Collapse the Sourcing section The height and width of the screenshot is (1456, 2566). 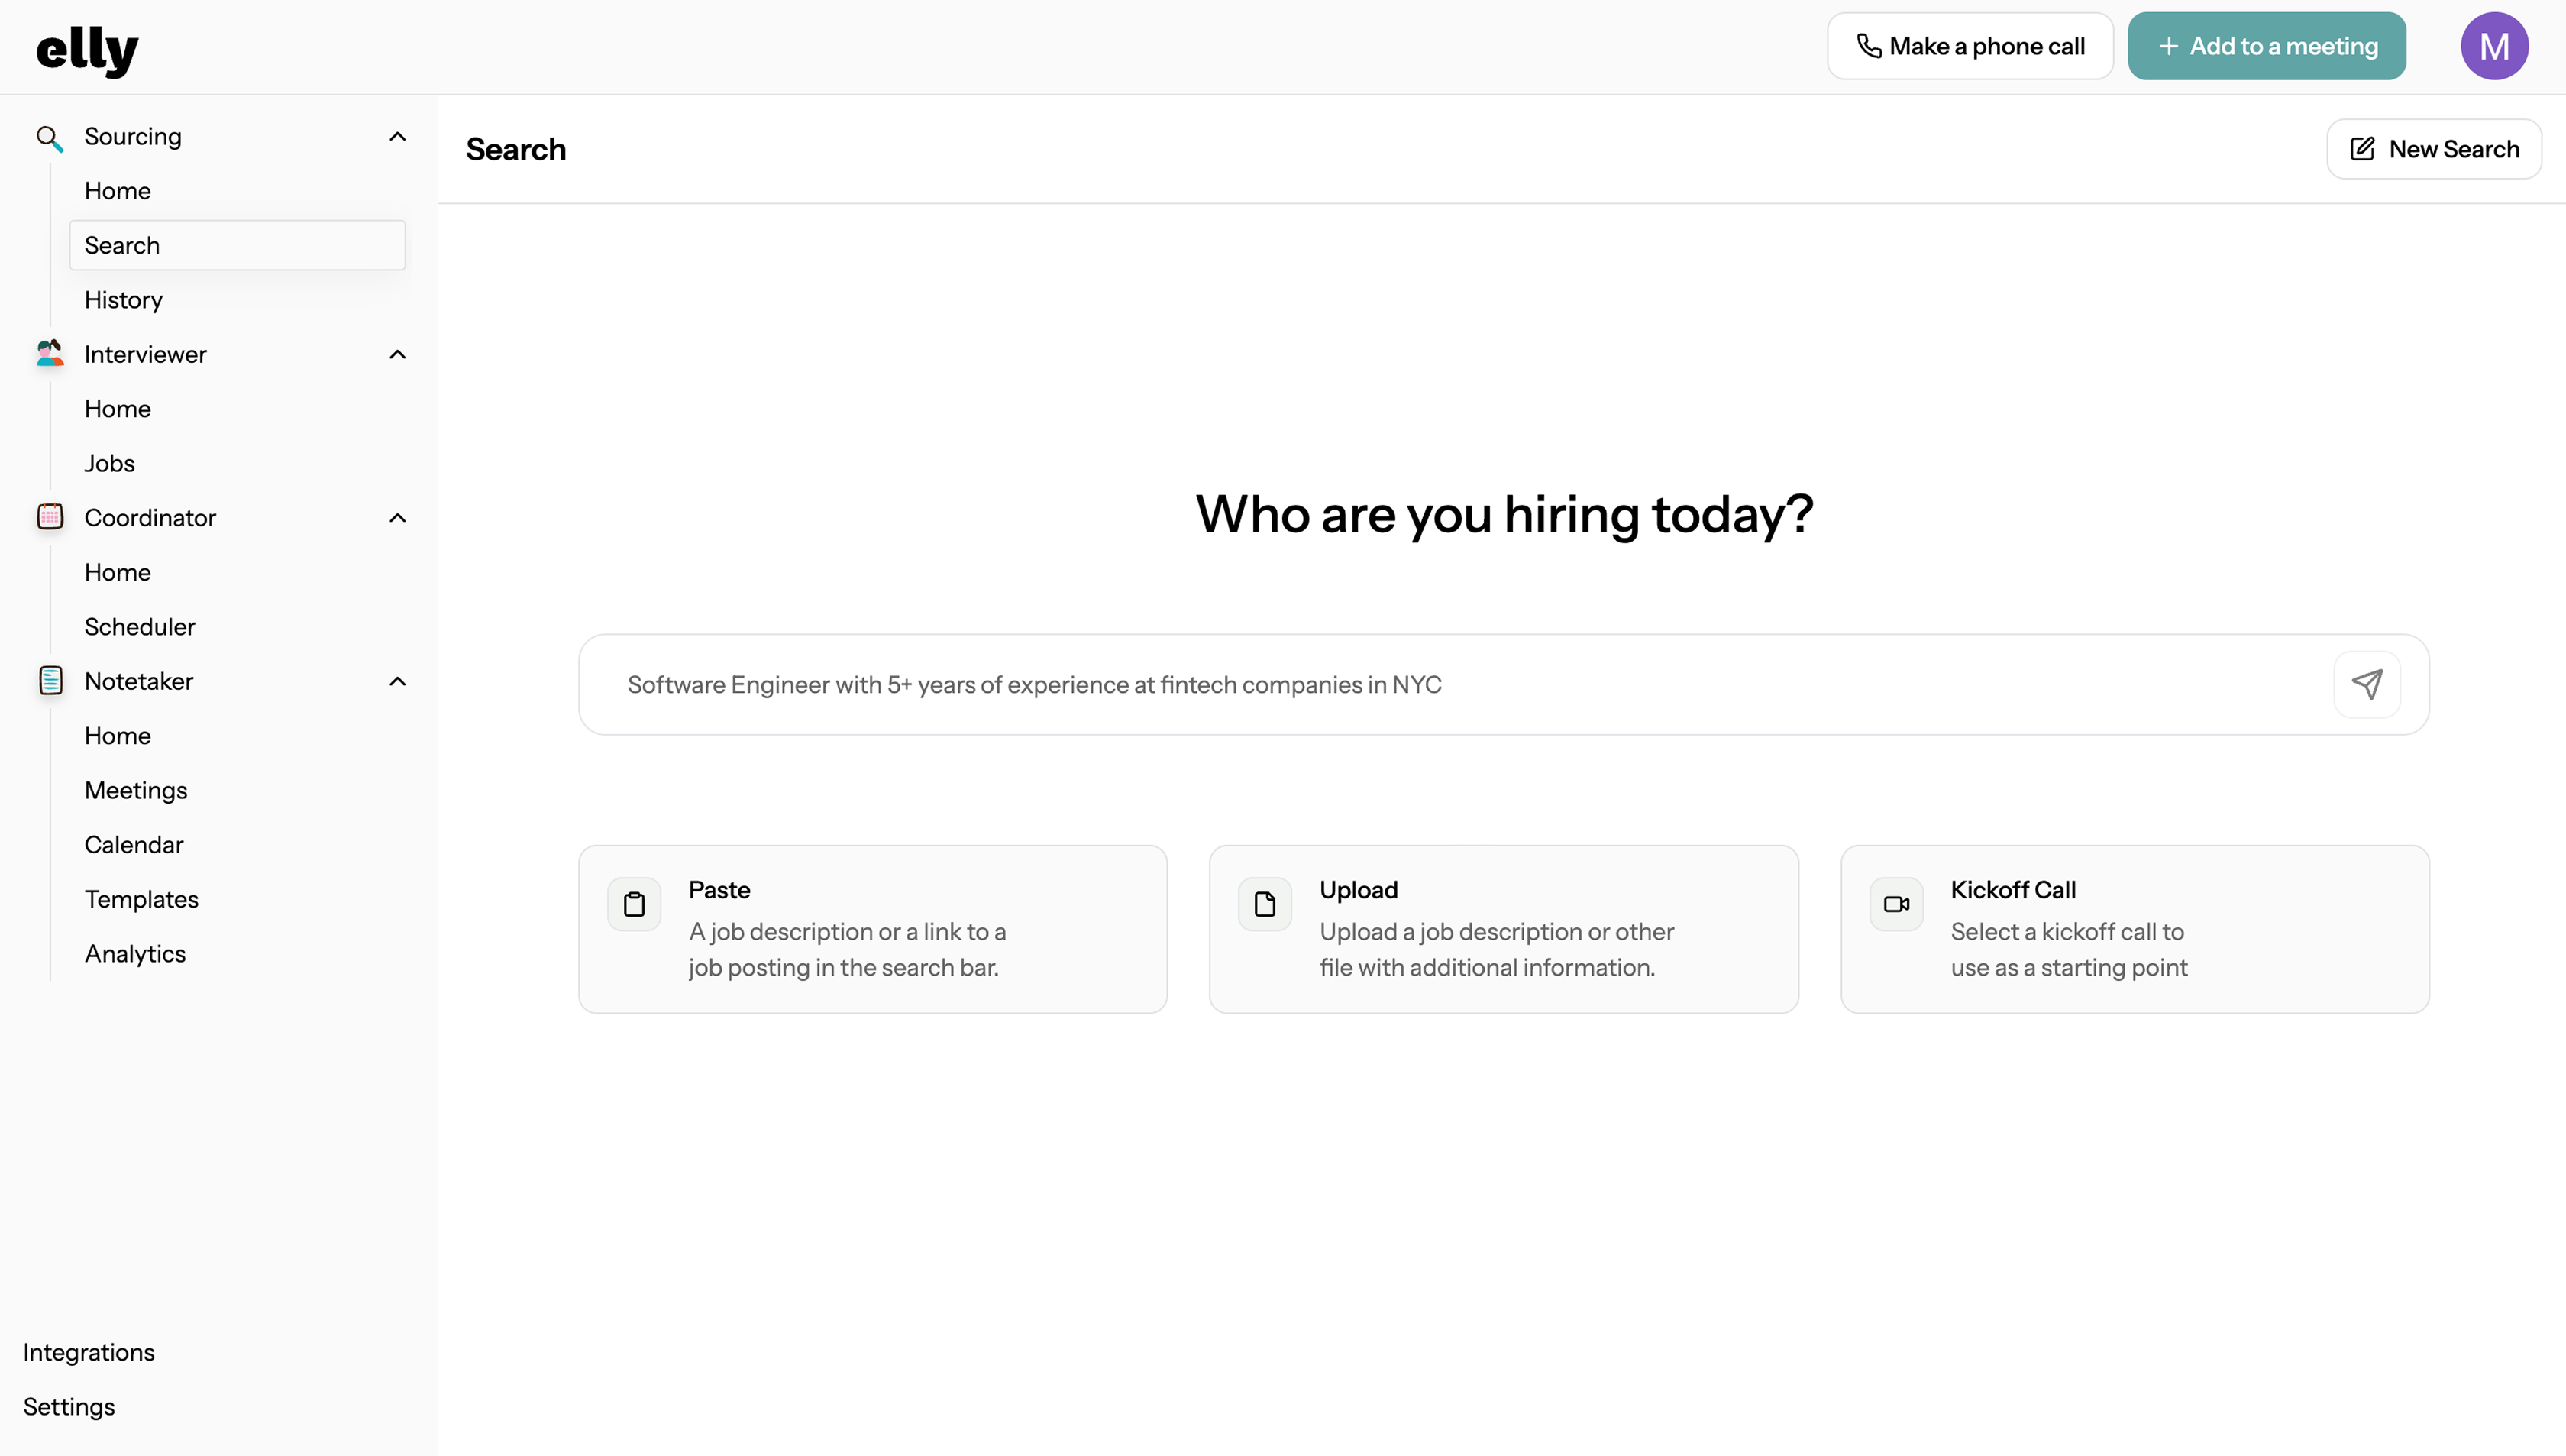(397, 137)
